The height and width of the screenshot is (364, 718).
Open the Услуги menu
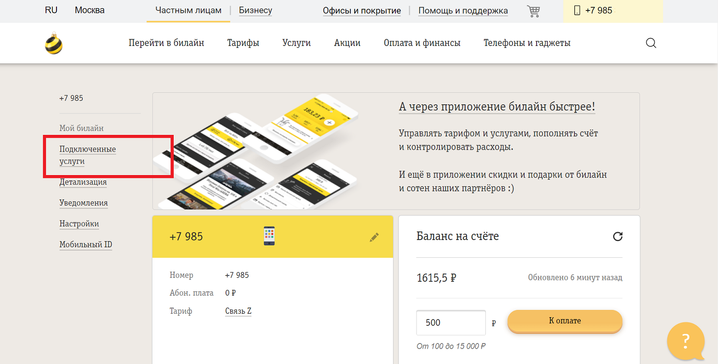(x=297, y=43)
